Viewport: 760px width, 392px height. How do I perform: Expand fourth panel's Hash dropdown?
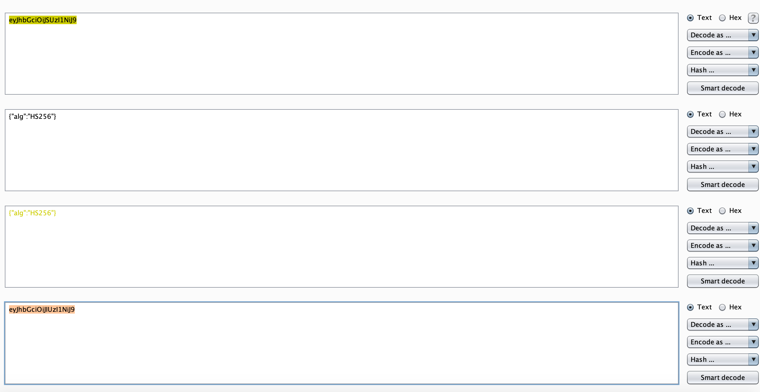coord(723,360)
